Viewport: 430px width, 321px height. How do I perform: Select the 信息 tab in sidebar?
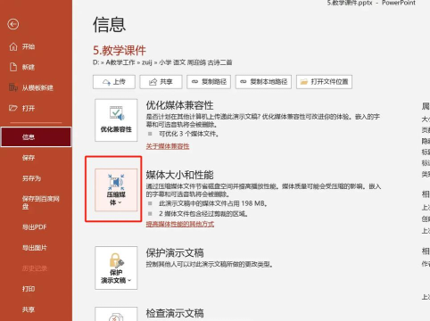[x=36, y=137]
